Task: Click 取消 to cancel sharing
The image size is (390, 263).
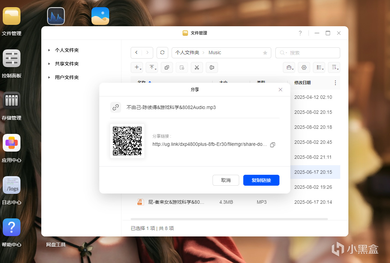Action: click(x=226, y=180)
